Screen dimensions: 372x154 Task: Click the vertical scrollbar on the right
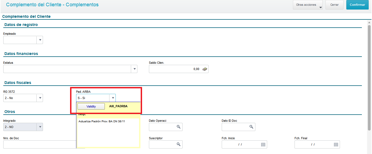click(x=369, y=77)
